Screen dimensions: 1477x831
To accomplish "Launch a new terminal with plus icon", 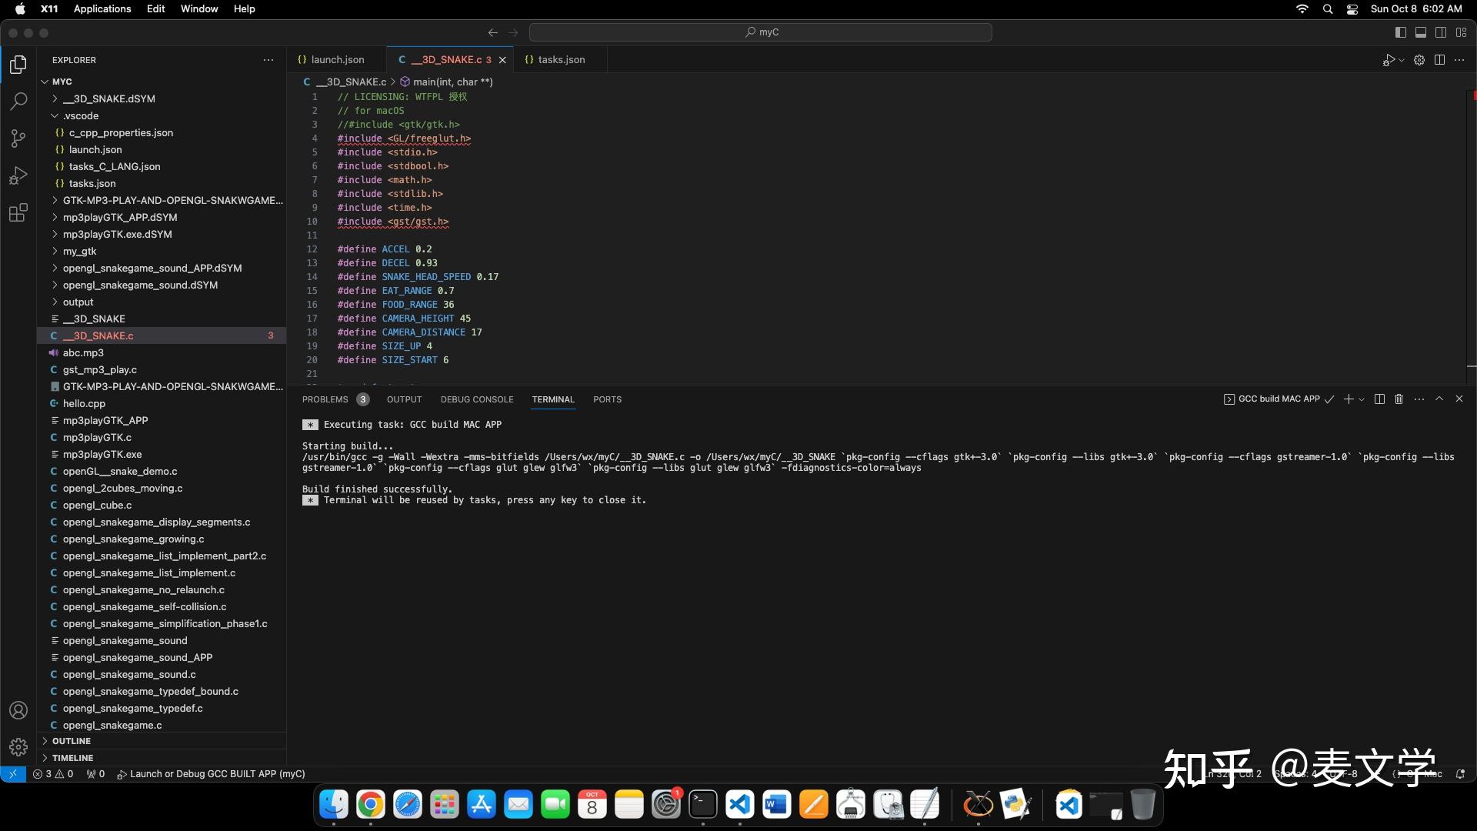I will point(1349,399).
